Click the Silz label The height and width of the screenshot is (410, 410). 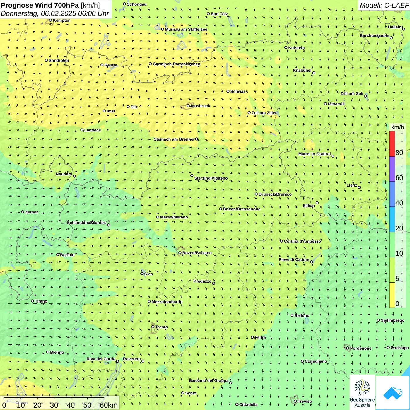click(134, 107)
